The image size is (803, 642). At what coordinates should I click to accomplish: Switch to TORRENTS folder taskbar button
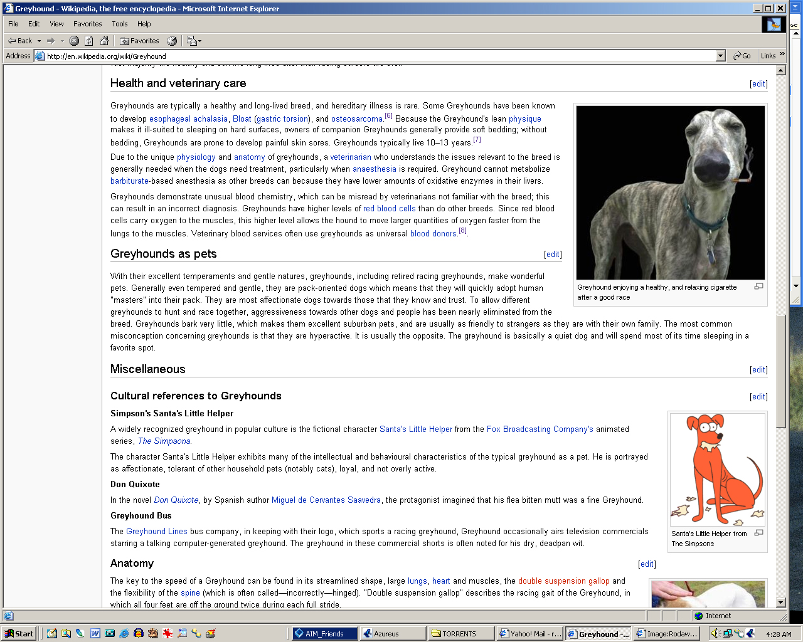pyautogui.click(x=462, y=633)
